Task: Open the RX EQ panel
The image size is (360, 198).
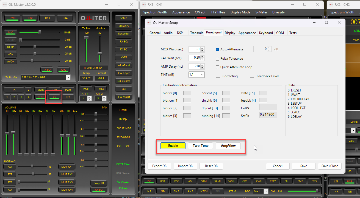Action: (124, 42)
